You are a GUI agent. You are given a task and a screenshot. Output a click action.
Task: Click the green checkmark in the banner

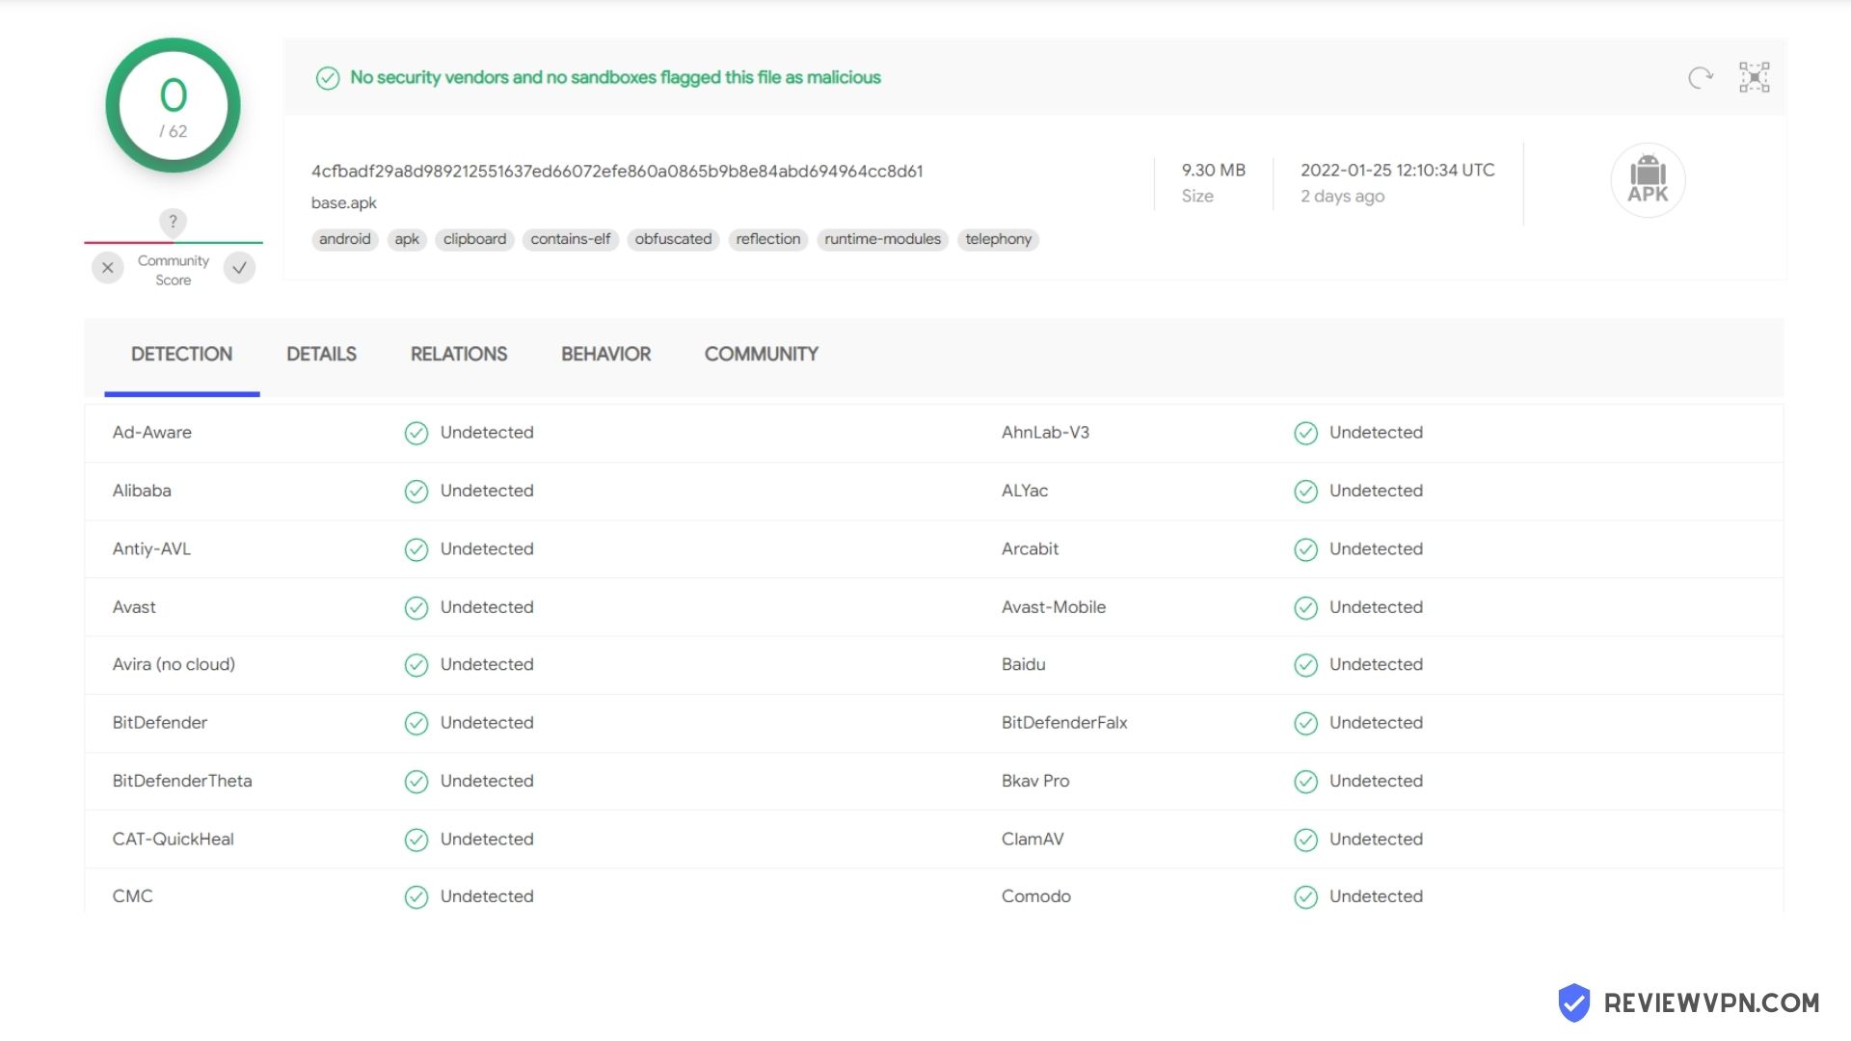tap(328, 78)
